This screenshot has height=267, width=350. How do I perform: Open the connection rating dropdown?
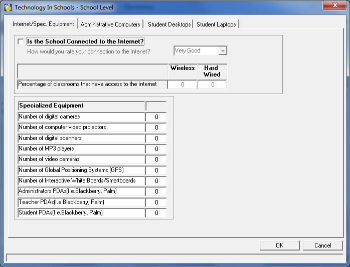pyautogui.click(x=223, y=51)
